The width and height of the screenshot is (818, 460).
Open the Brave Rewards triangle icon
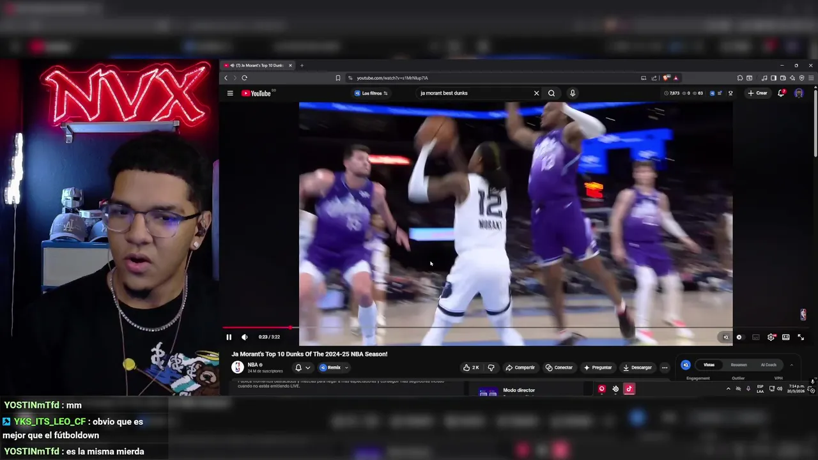[675, 78]
